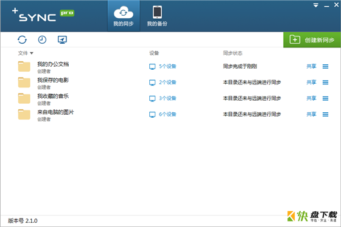
Task: Click the 创建新同步 button
Action: (312, 40)
